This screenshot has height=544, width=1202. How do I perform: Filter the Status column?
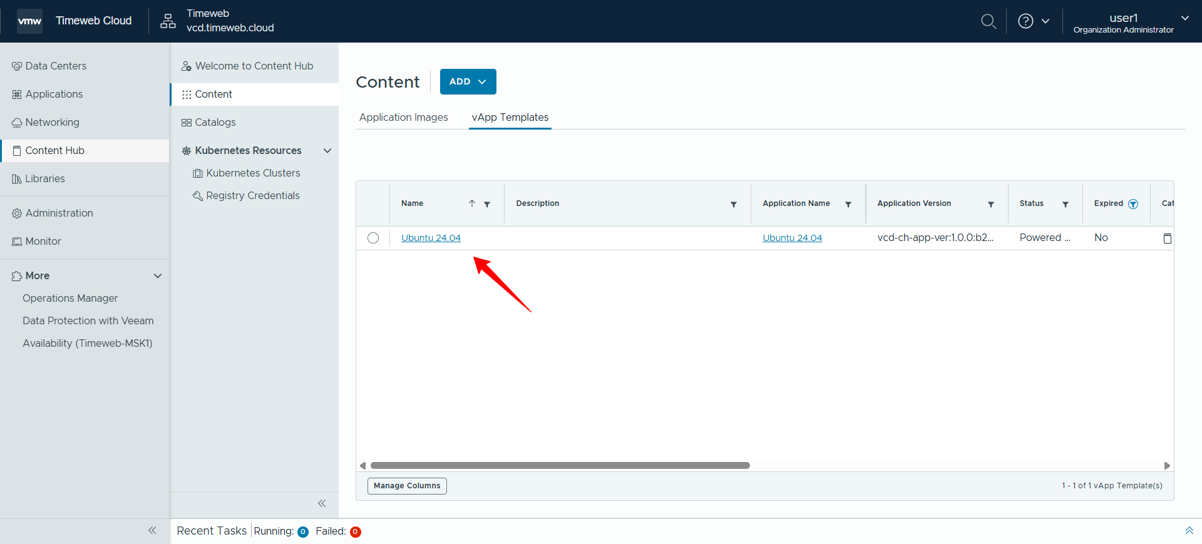(x=1066, y=204)
